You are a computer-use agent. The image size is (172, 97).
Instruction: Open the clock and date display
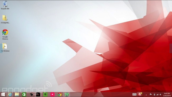click(167, 95)
